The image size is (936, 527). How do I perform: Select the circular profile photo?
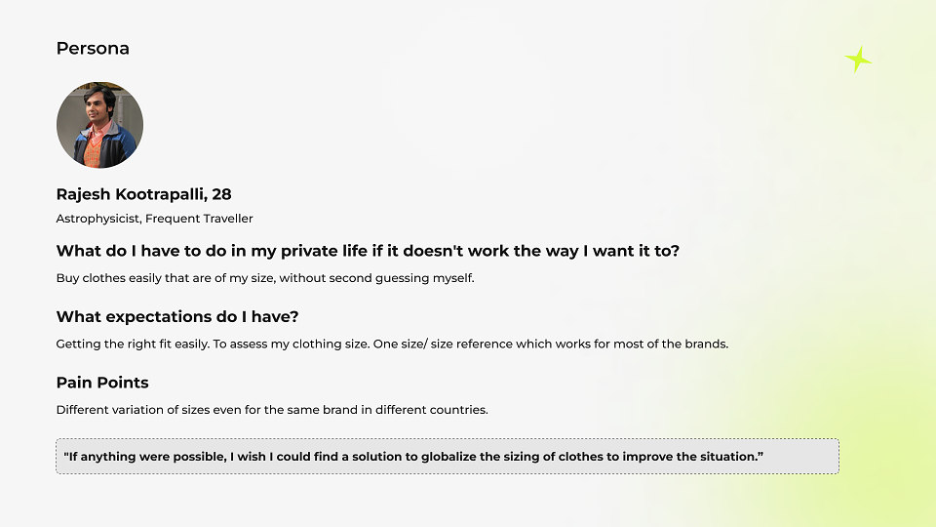[x=99, y=125]
